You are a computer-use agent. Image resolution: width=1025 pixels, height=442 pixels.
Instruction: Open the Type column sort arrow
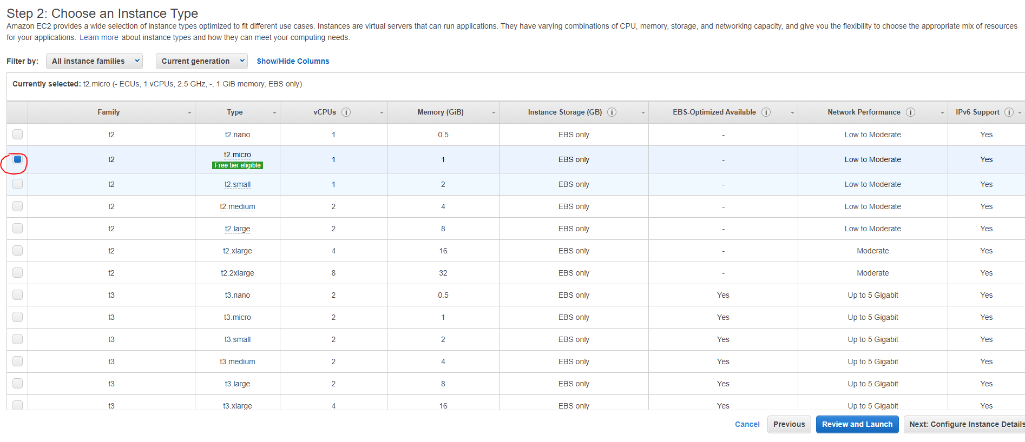click(x=274, y=113)
